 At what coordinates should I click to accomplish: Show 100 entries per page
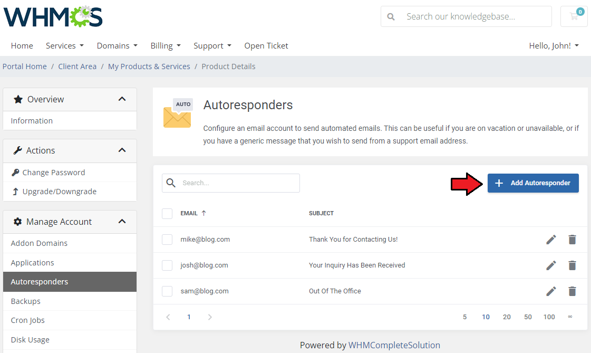[x=549, y=317]
